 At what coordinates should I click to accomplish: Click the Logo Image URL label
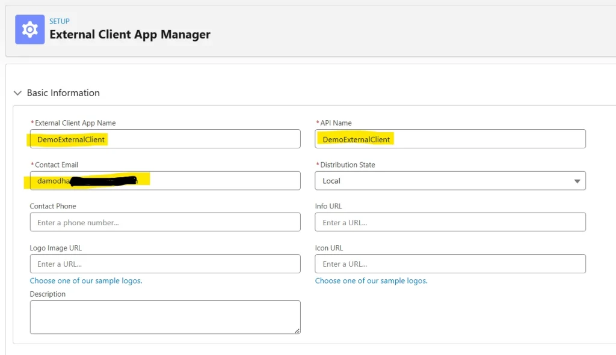56,248
